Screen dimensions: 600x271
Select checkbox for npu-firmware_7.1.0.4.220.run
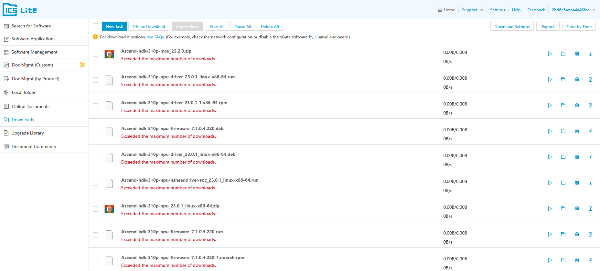(95, 235)
